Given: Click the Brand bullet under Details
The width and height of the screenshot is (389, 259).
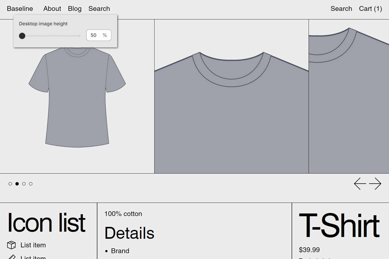Looking at the screenshot, I should coord(120,251).
